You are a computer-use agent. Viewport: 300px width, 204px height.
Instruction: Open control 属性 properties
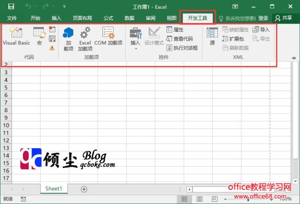(175, 30)
